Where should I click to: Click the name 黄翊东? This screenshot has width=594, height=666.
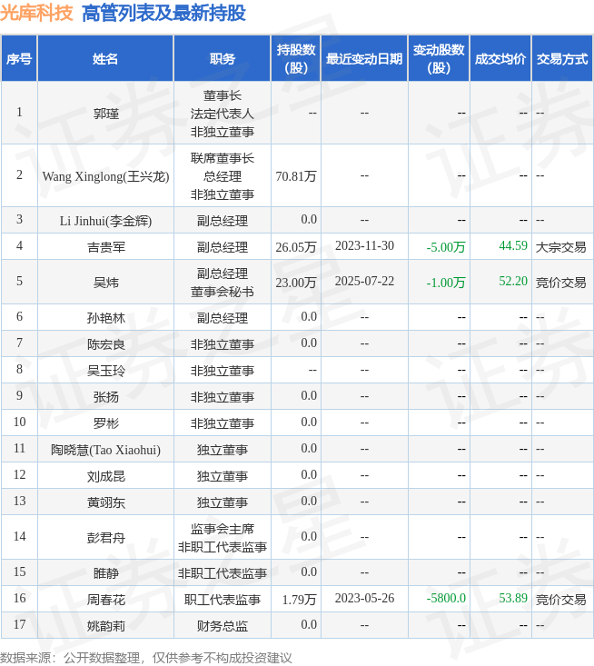[x=106, y=502]
